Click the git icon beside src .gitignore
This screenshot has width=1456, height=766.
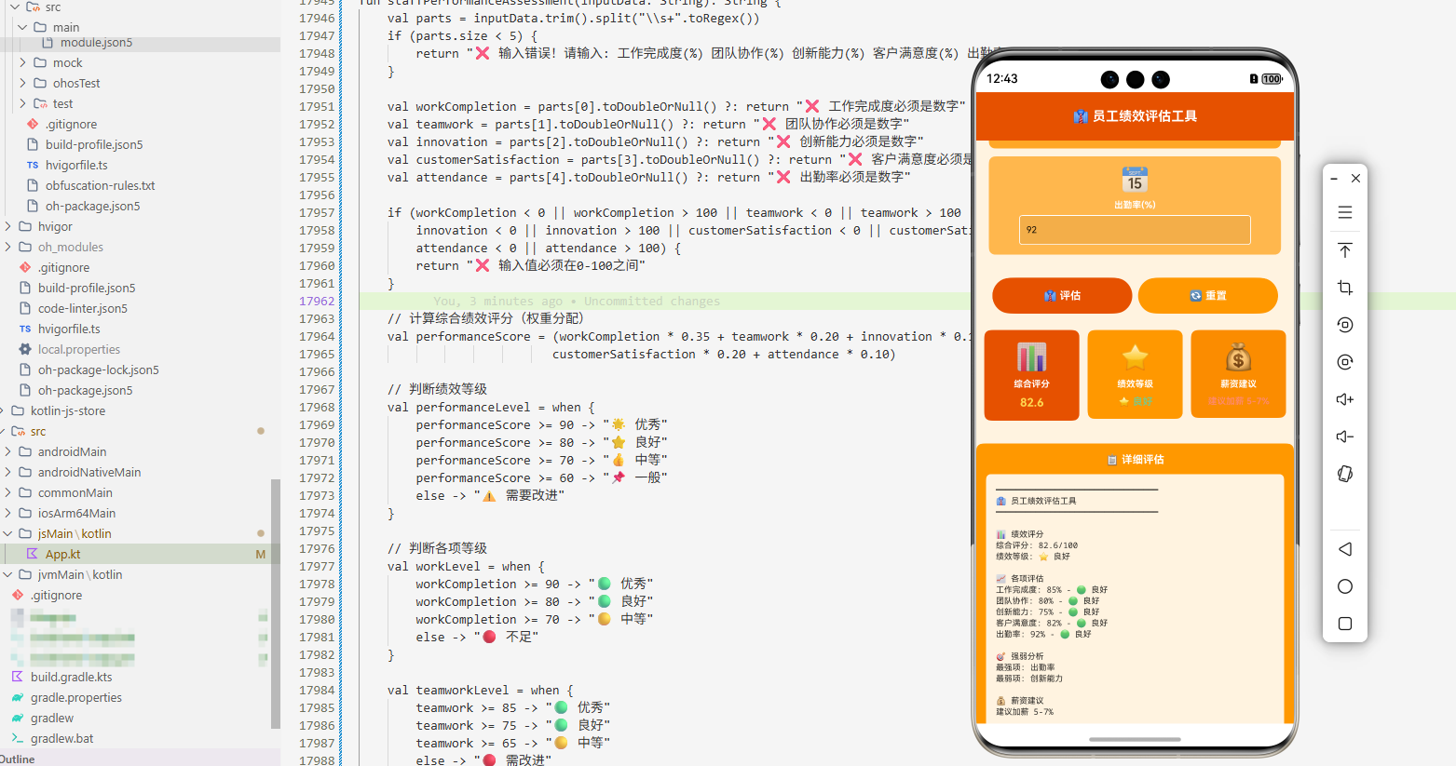pos(33,124)
